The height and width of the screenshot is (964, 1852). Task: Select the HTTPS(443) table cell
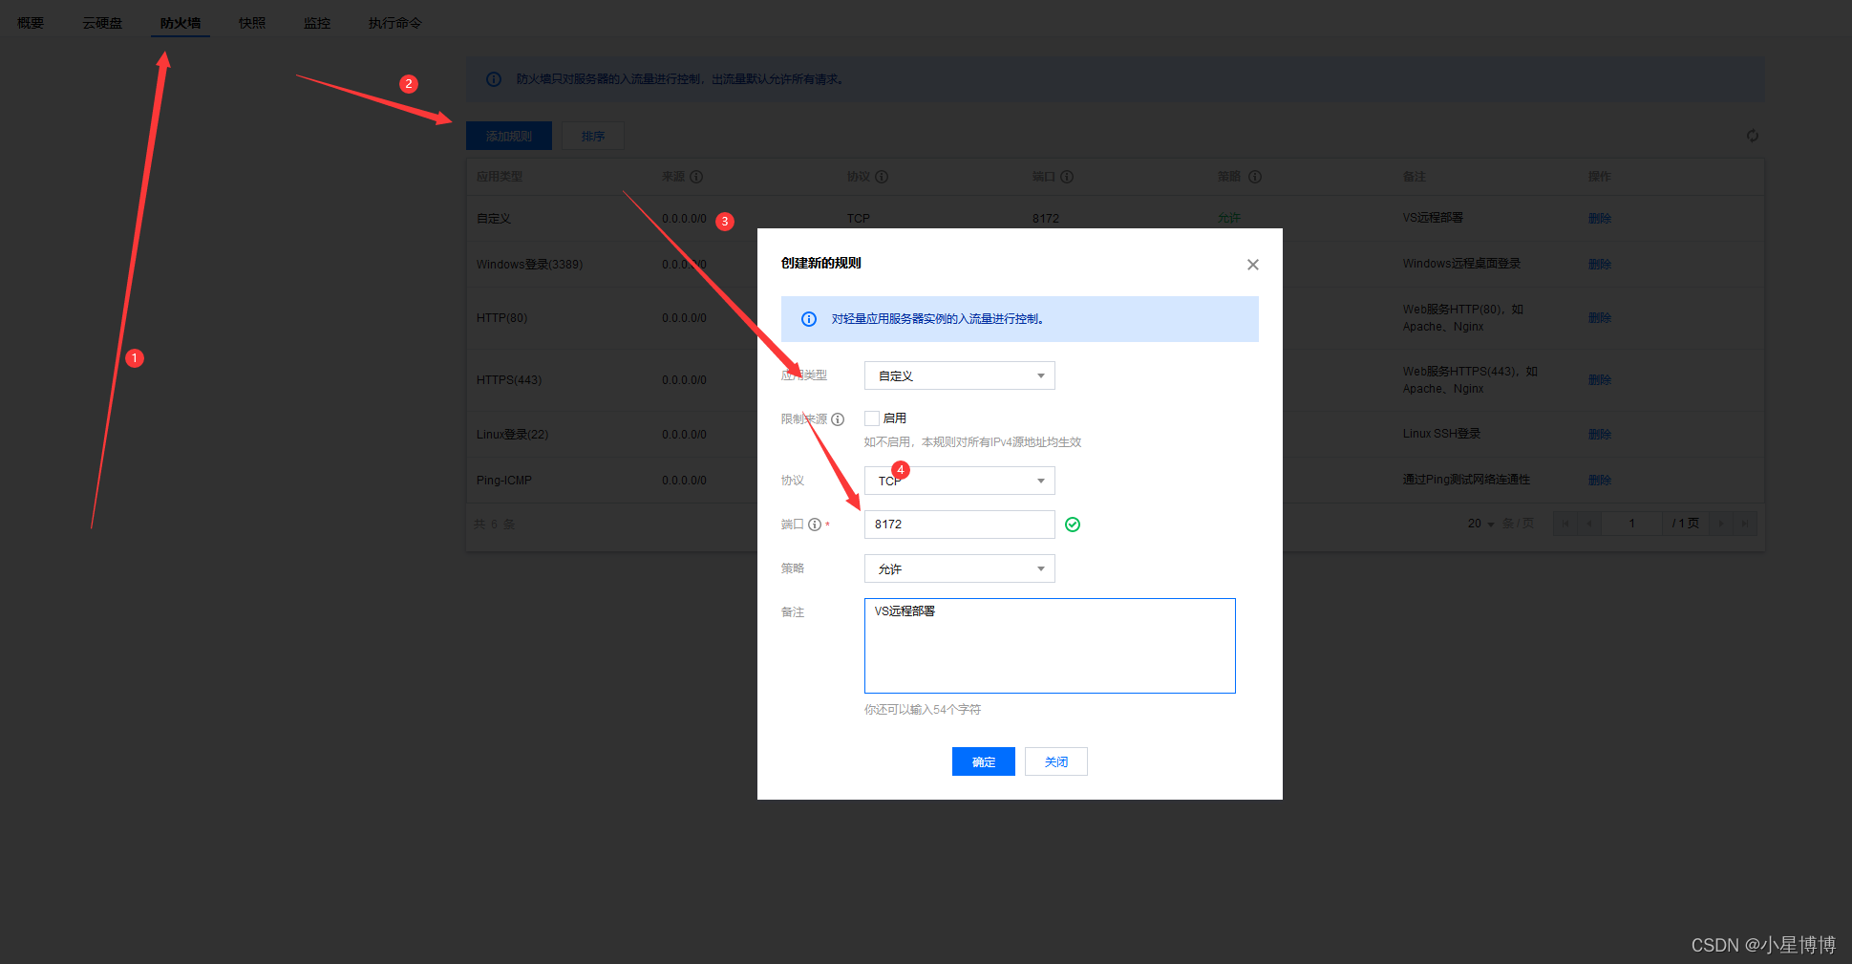pyautogui.click(x=509, y=380)
